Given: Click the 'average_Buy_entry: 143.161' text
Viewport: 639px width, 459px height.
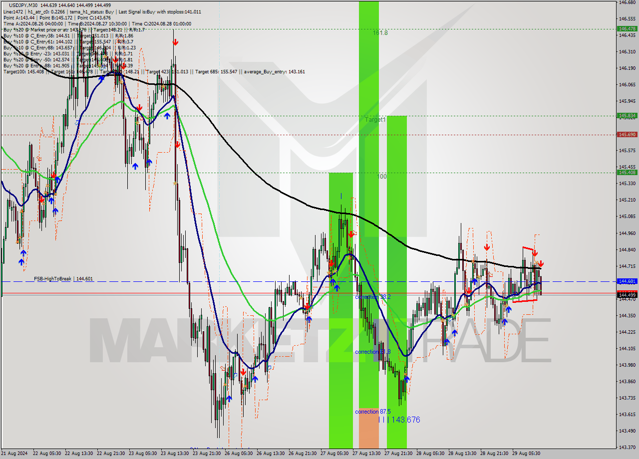Looking at the screenshot, I should [x=274, y=72].
